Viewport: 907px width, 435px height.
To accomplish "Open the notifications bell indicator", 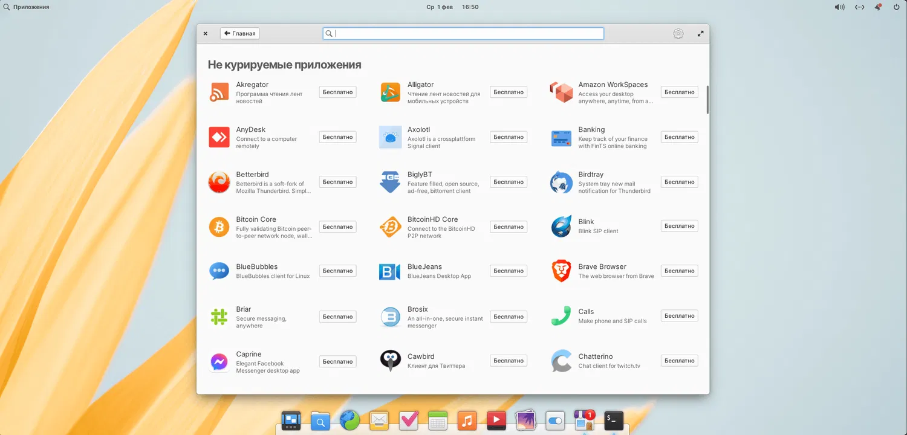I will pos(879,7).
